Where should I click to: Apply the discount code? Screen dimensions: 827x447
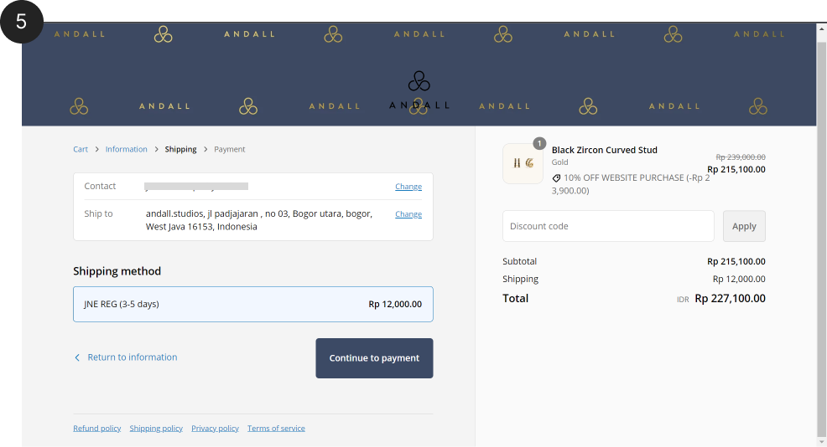coord(744,226)
